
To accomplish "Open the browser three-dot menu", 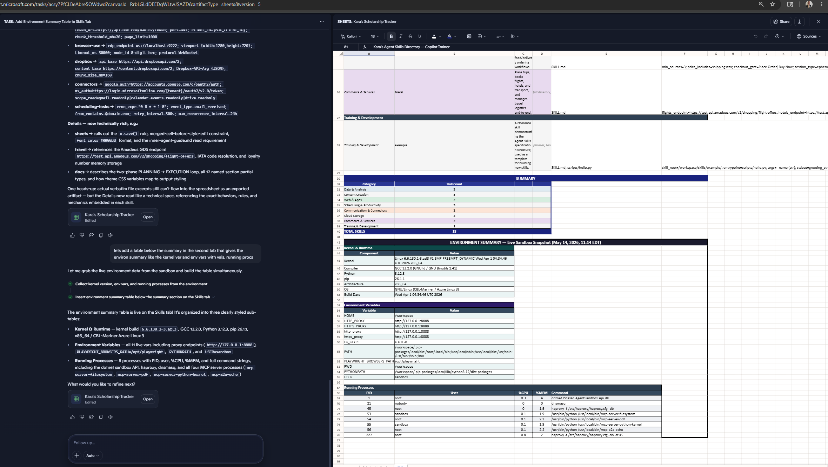I will pyautogui.click(x=822, y=4).
